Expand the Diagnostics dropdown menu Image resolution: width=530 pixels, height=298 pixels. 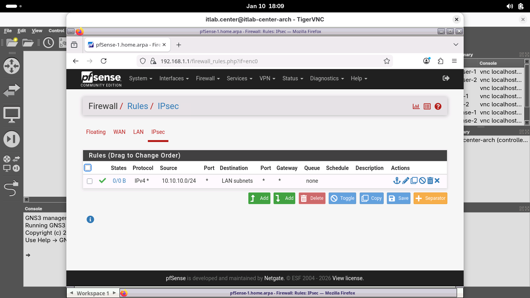tap(327, 78)
